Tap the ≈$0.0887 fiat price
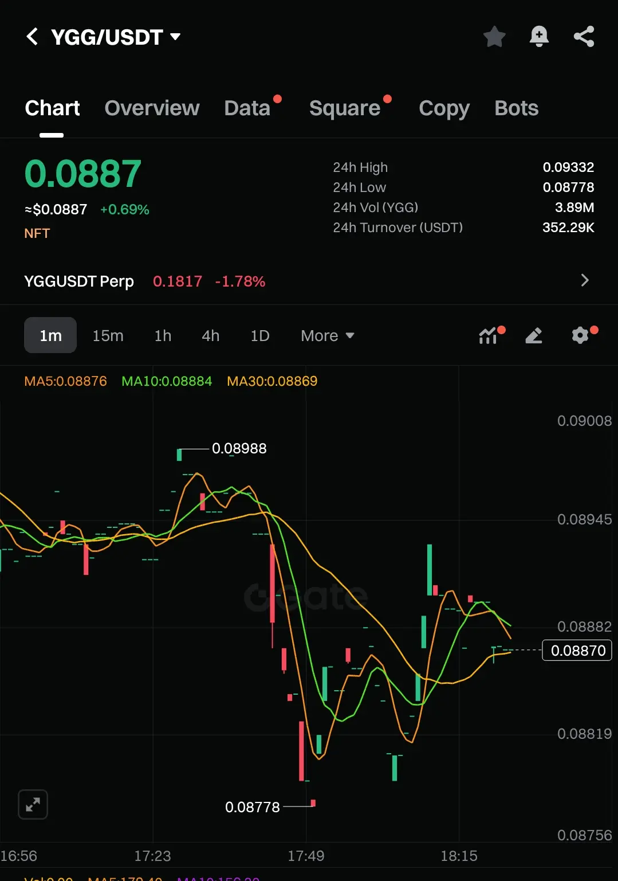Screen dimensions: 618x881 [x=56, y=209]
